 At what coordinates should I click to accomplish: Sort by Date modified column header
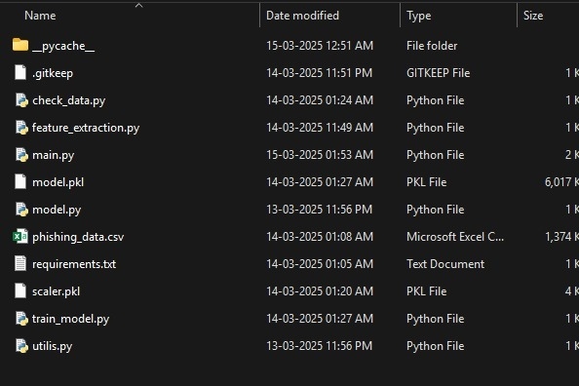[302, 16]
